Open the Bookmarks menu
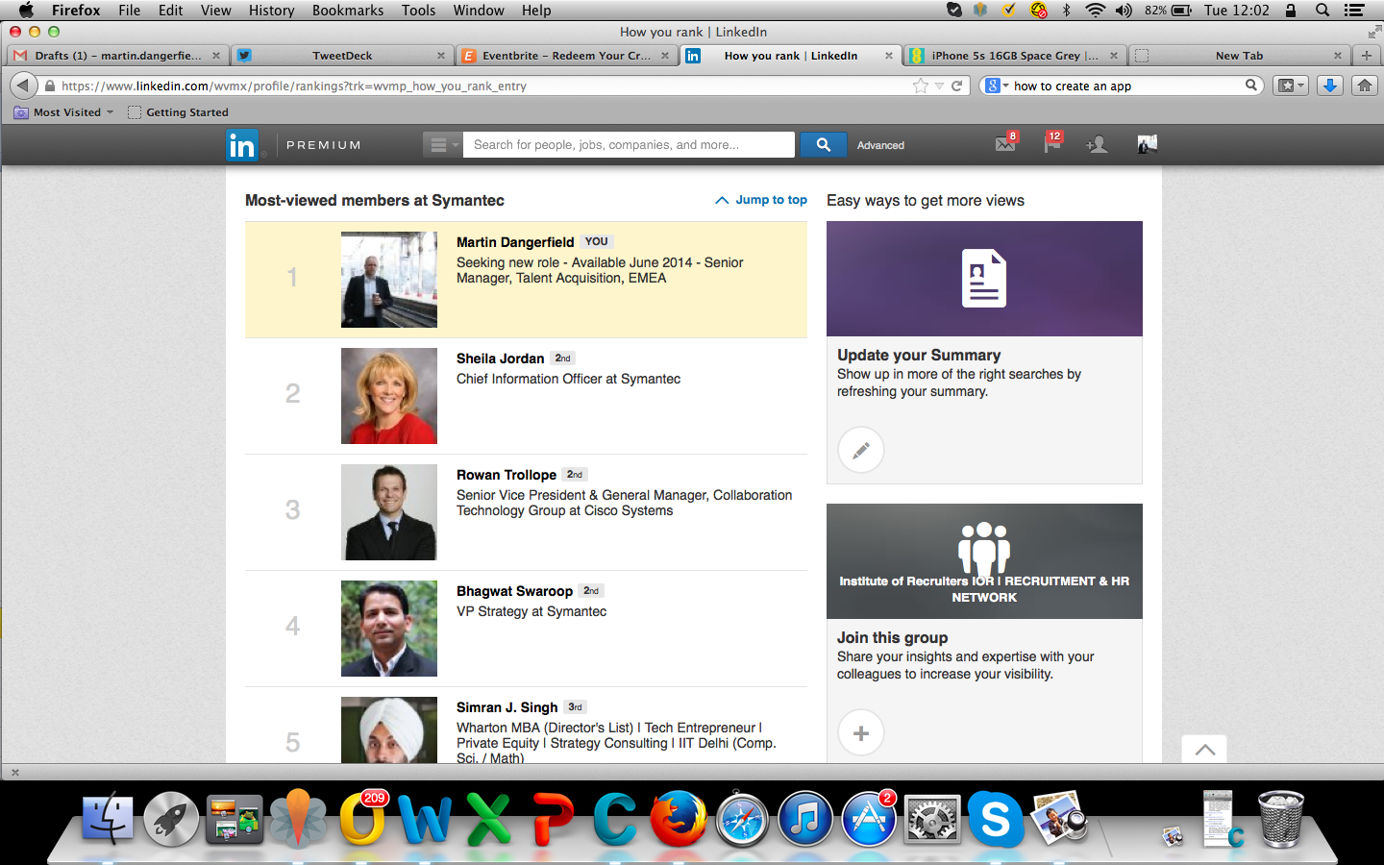The height and width of the screenshot is (865, 1384). [348, 11]
